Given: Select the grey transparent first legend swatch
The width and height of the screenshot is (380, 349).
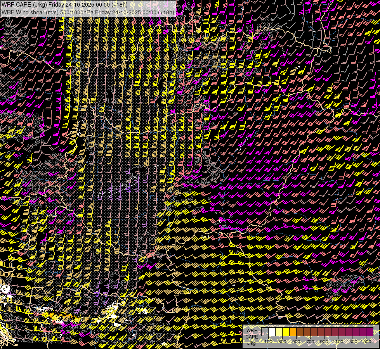Looking at the screenshot, I should [265, 332].
